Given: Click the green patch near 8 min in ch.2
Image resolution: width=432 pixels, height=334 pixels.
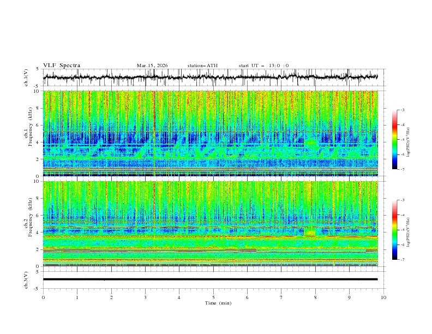Looking at the screenshot, I should pos(310,232).
